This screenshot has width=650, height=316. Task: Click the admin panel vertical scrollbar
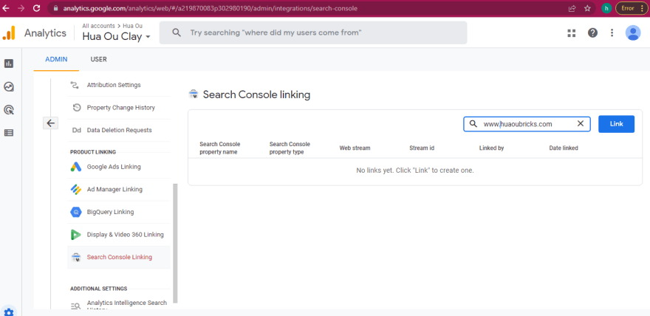pos(175,244)
